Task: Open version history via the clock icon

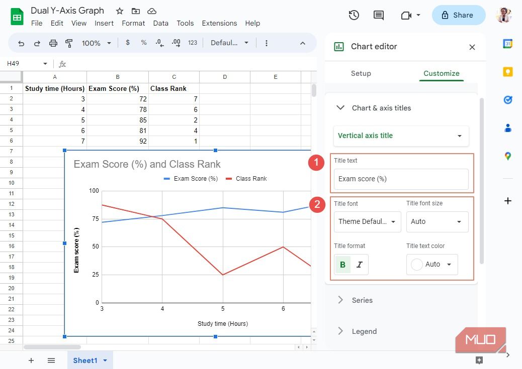Action: click(354, 15)
